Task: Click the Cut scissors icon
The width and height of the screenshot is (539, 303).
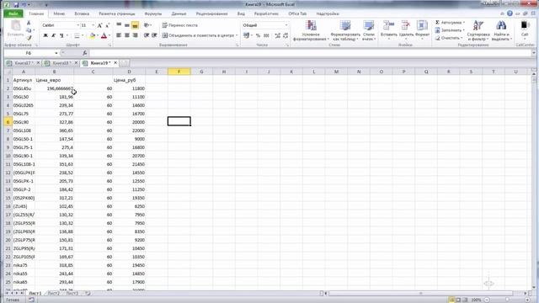Action: pos(29,23)
